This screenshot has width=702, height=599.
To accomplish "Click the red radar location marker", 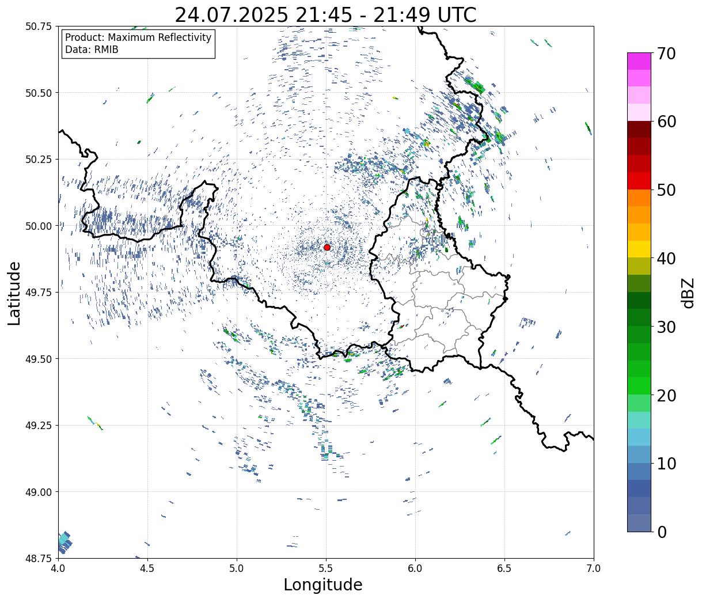I will click(327, 247).
